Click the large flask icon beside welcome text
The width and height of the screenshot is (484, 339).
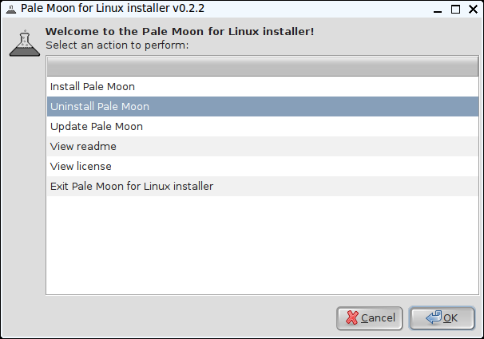[25, 43]
